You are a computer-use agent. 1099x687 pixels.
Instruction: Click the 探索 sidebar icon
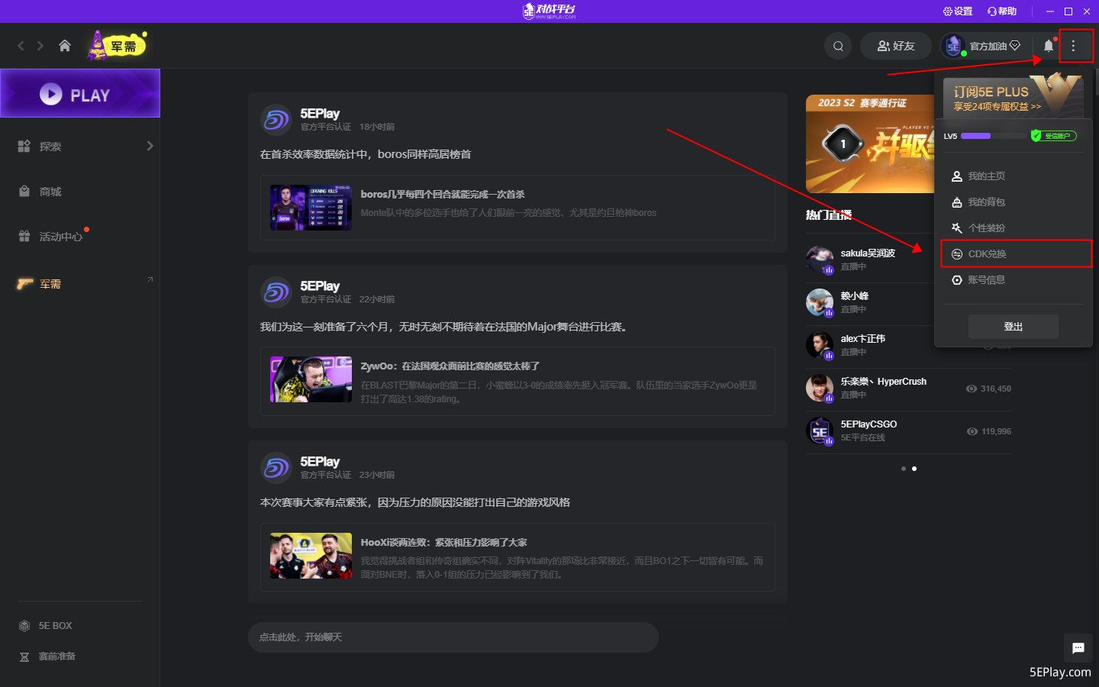point(24,146)
